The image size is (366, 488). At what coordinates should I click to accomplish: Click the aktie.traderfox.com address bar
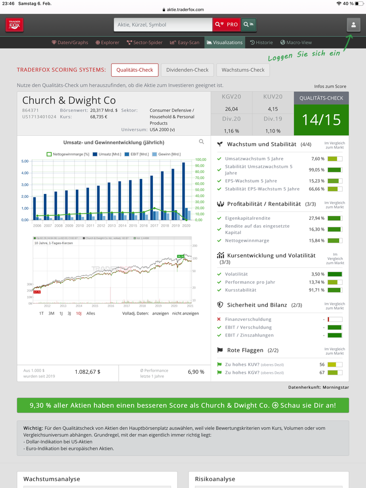[x=183, y=9]
